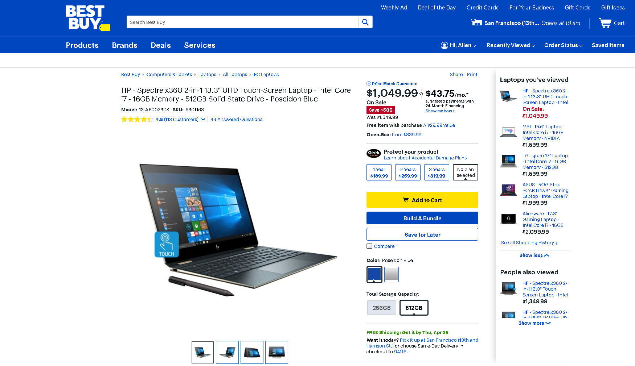Click the Geek Squad logo icon

374,154
